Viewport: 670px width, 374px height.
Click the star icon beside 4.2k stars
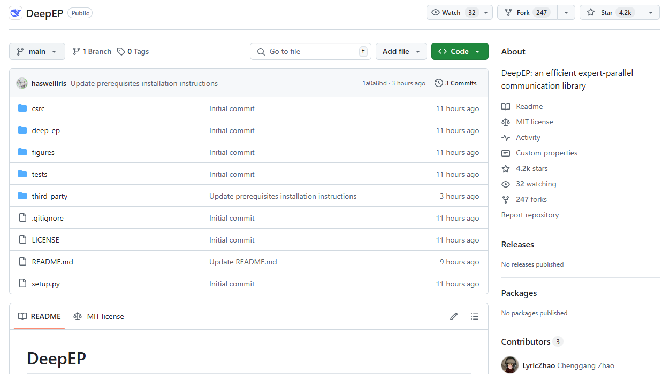506,168
